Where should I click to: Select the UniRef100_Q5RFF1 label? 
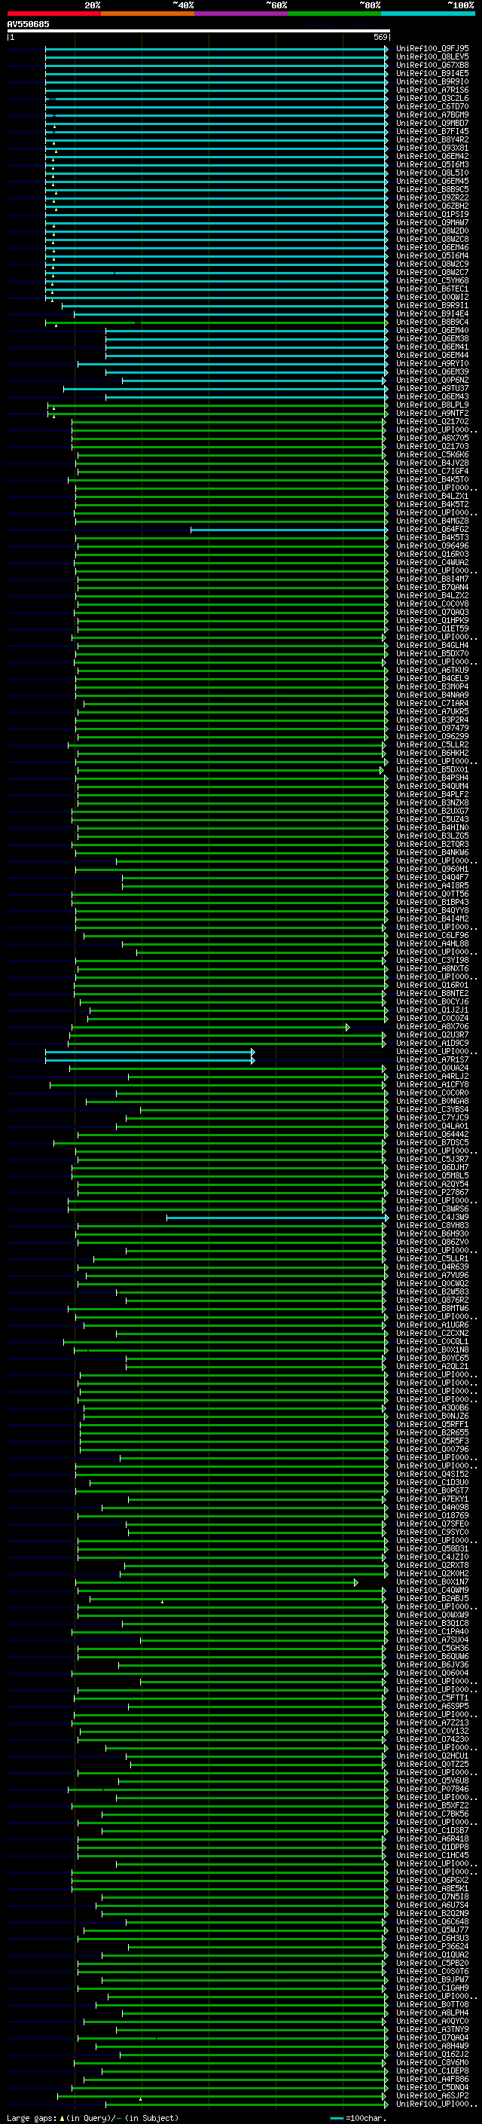tap(432, 1424)
